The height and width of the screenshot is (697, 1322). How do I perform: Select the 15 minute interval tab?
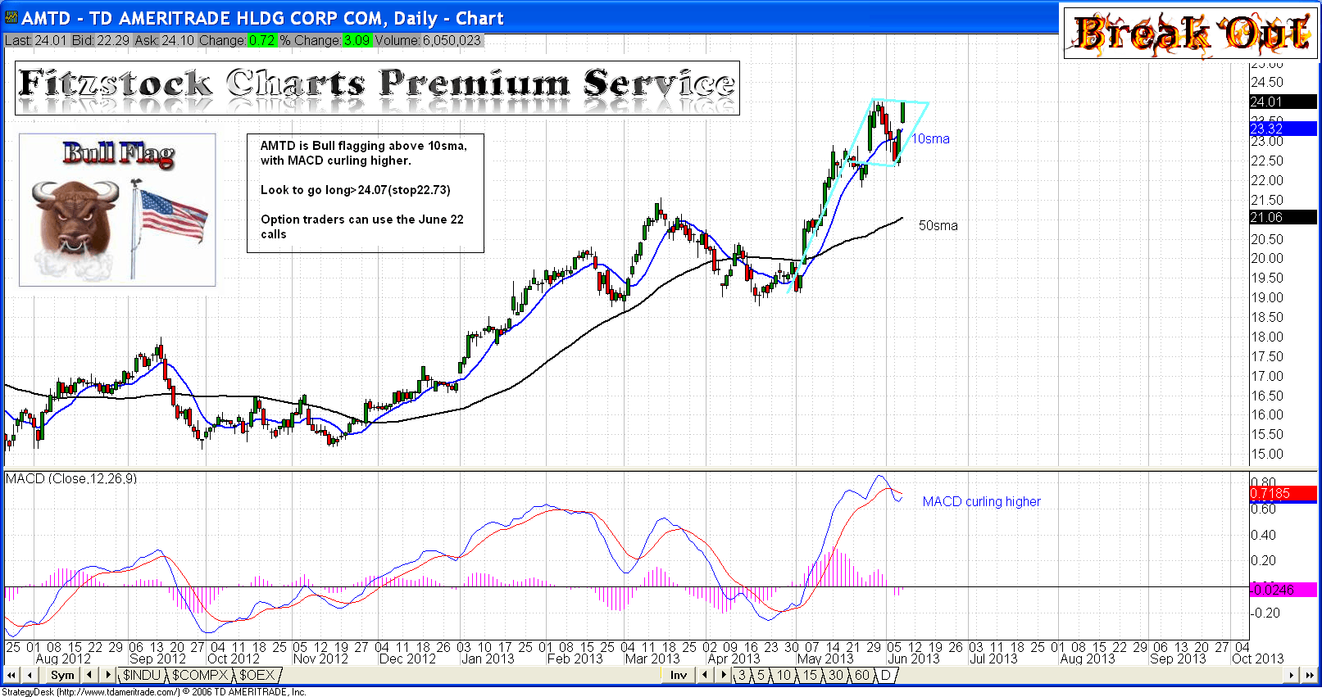click(810, 675)
